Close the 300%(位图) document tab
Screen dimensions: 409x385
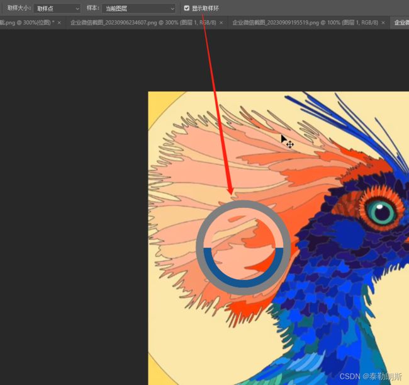click(59, 23)
